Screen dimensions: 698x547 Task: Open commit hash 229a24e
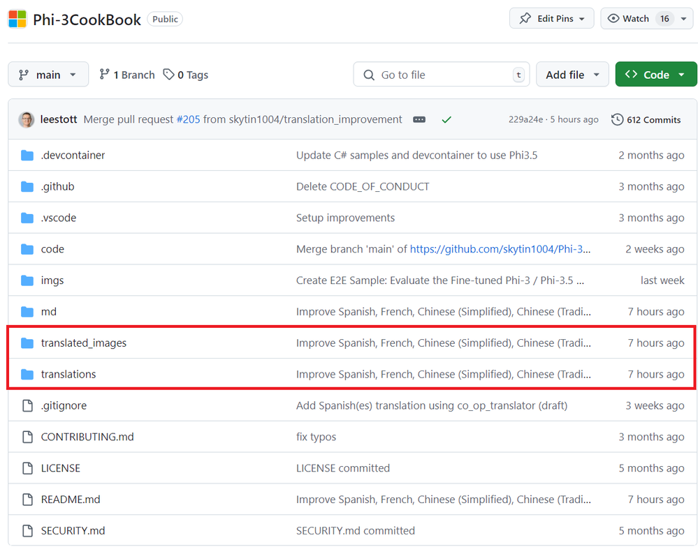tap(525, 119)
